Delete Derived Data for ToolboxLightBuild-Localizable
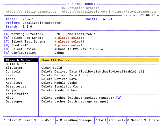The width and height of the screenshot is (162, 126). [x=89, y=71]
